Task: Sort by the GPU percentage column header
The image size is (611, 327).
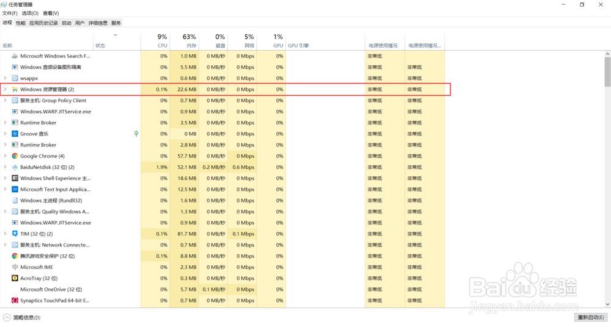Action: 271,40
